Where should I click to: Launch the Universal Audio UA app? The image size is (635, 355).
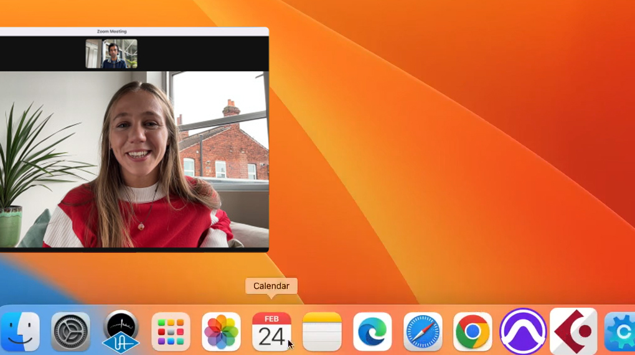click(120, 331)
